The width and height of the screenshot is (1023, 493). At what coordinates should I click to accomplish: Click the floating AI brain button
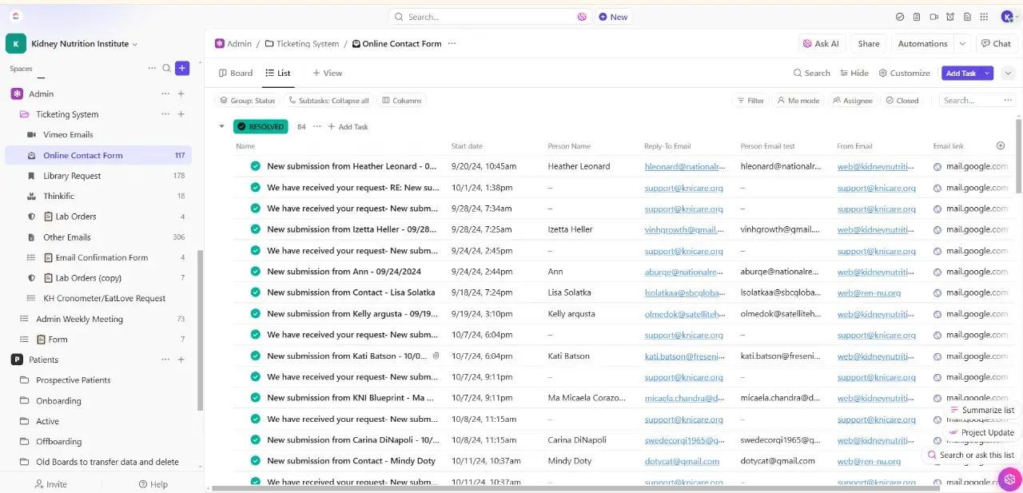point(1010,479)
